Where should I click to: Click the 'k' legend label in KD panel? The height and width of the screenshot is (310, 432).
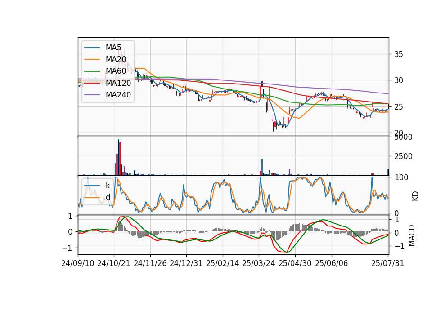click(108, 186)
